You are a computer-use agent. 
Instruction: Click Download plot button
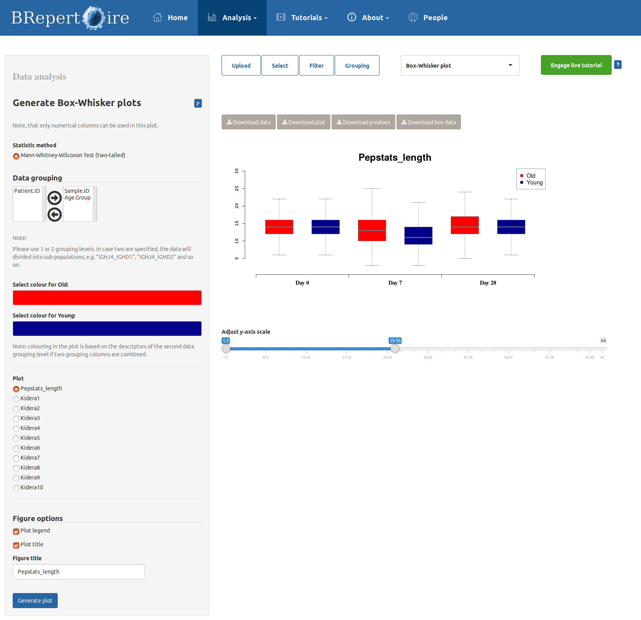coord(303,122)
